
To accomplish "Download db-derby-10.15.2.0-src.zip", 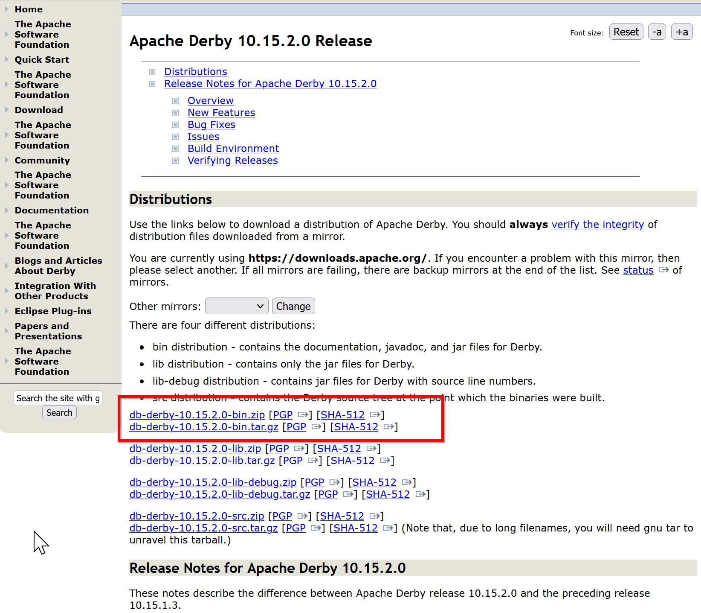I will tap(197, 516).
